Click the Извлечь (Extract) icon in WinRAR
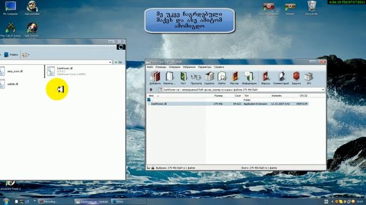Image resolution: width=366 pixels, height=205 pixels. tap(169, 78)
